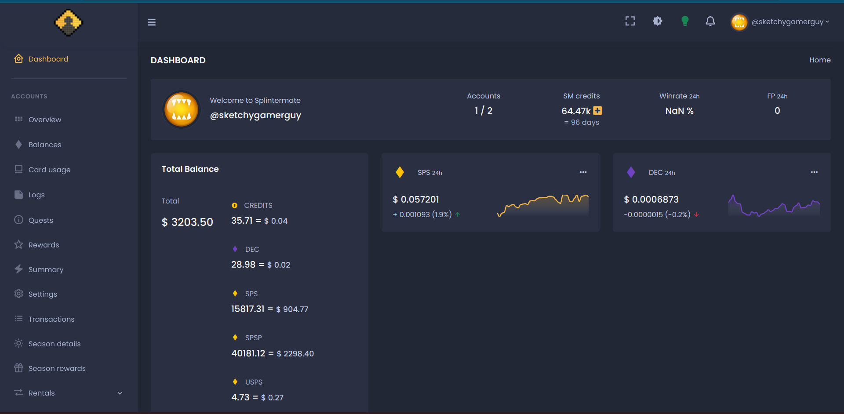Image resolution: width=844 pixels, height=414 pixels.
Task: Click the Splintermate pixel logo
Action: pos(68,22)
